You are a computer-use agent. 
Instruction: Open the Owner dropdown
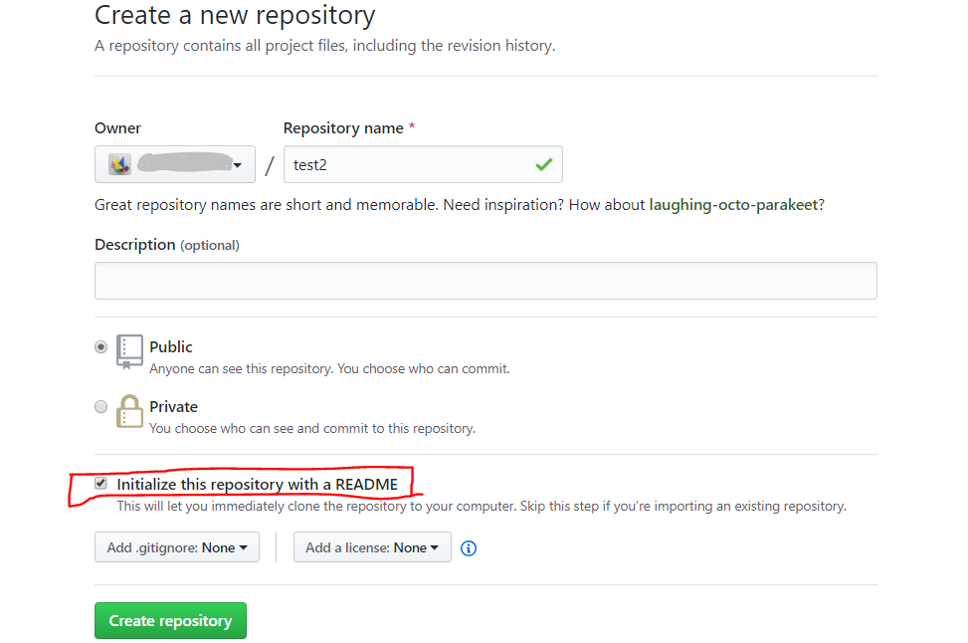(x=175, y=164)
